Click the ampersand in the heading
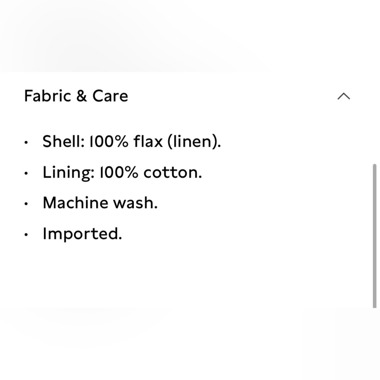 click(82, 96)
